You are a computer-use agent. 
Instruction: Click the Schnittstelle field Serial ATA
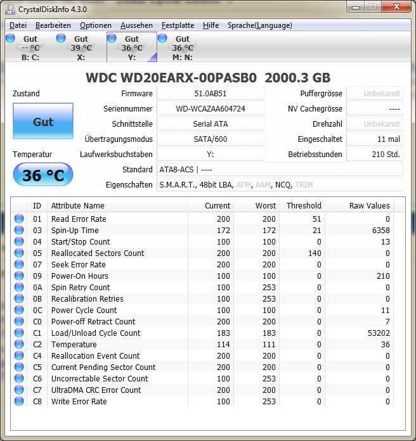point(211,124)
